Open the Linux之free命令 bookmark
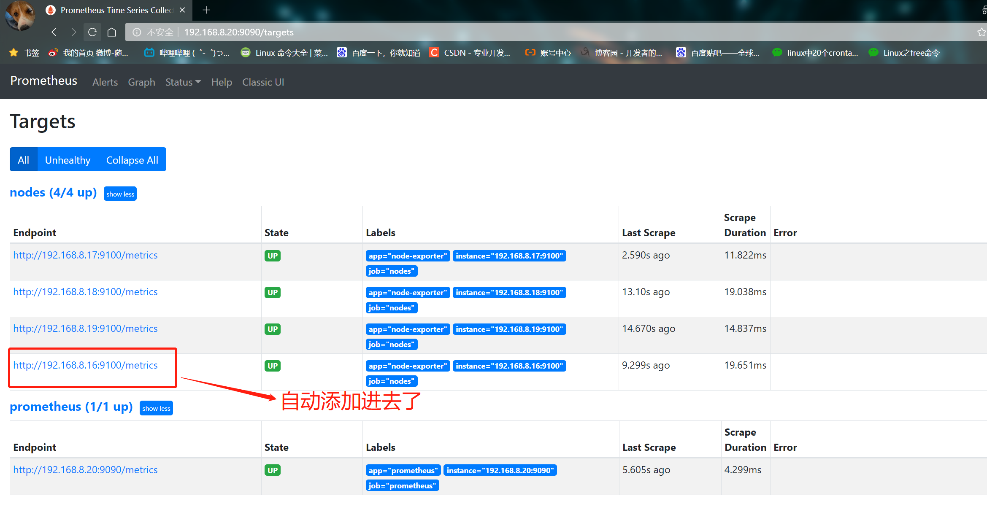 [x=904, y=53]
